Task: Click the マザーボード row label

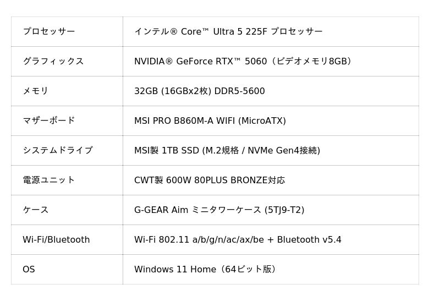Action: tap(49, 121)
